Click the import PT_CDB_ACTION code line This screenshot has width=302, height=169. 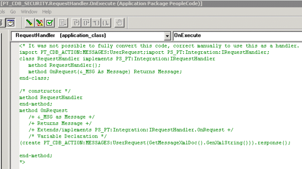point(145,52)
